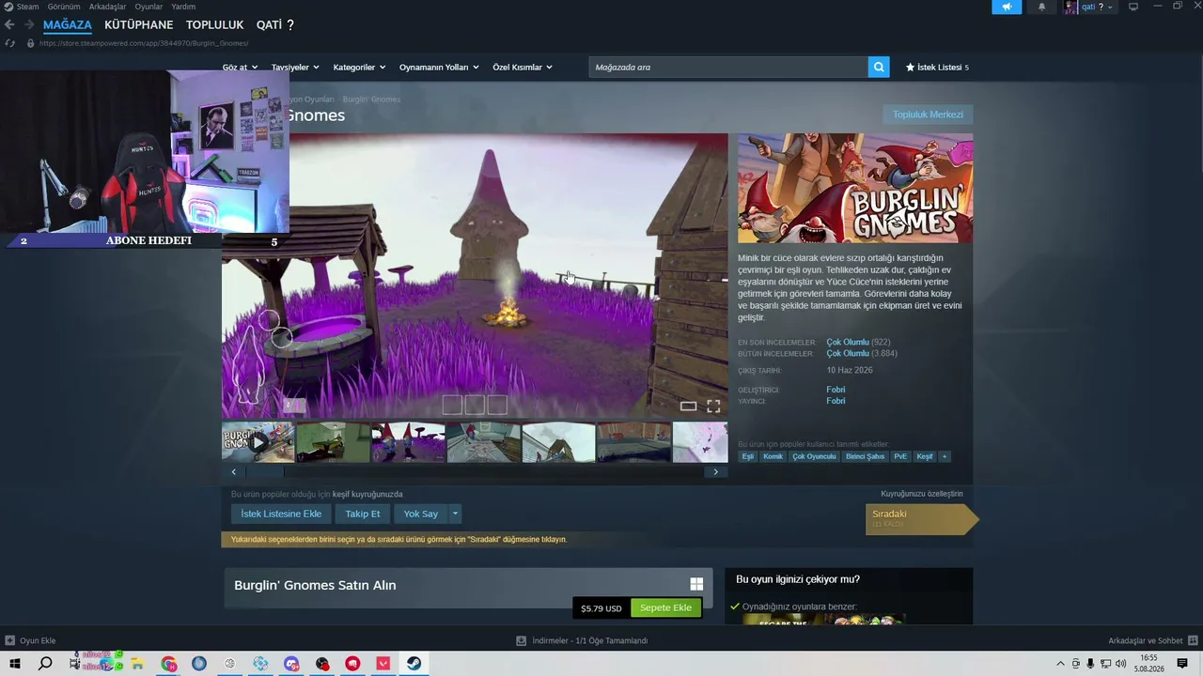Switch to the KÜTÜPHANE tab
Viewport: 1203px width, 676px height.
(x=139, y=25)
